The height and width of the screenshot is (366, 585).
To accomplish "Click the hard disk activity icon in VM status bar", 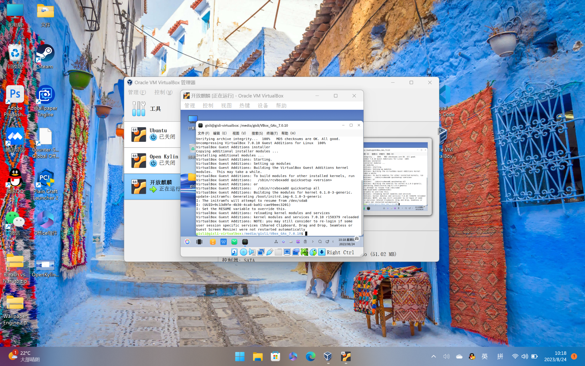I will [x=234, y=252].
